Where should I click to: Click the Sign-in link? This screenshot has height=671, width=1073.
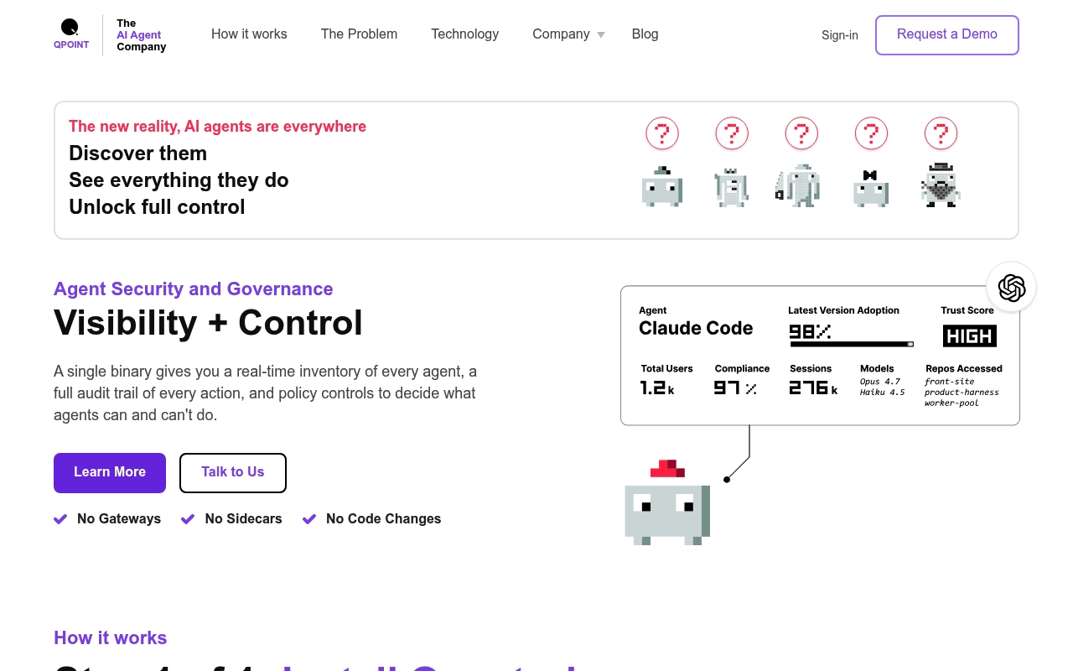click(840, 35)
